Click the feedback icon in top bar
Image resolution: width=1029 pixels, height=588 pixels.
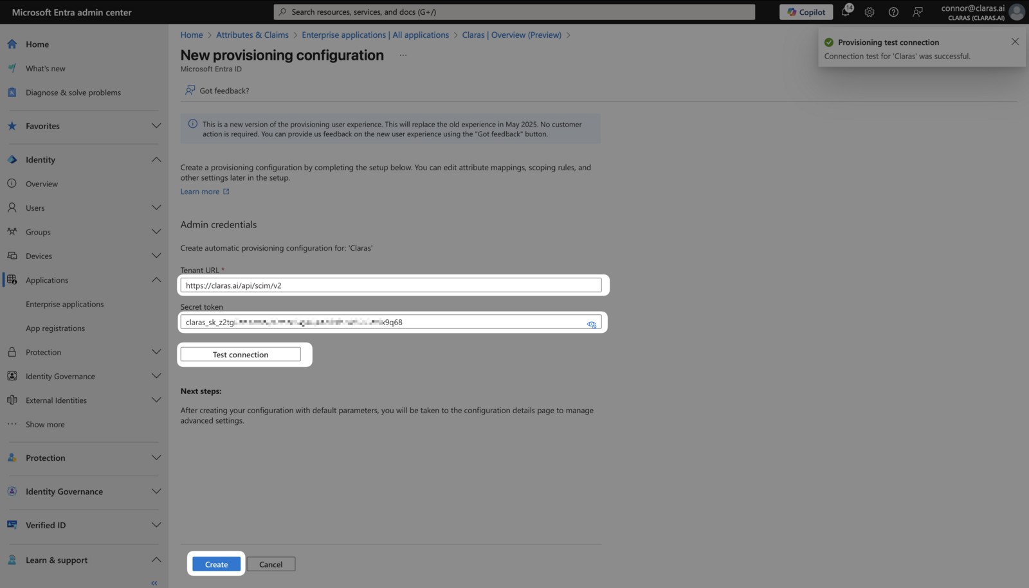pos(918,12)
